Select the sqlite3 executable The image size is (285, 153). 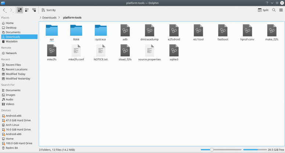[174, 53]
